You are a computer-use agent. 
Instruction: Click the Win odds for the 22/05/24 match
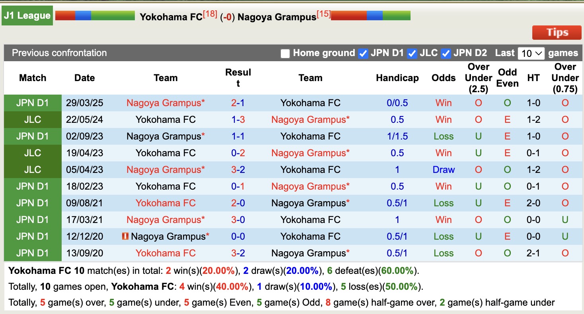(x=443, y=119)
